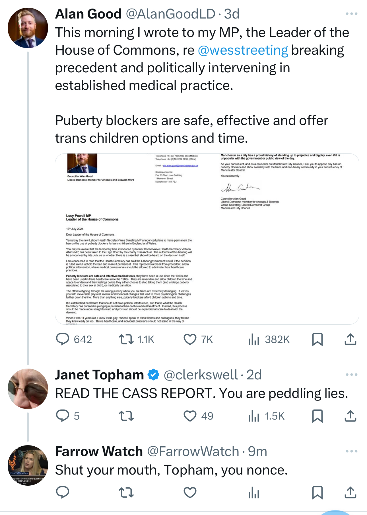The width and height of the screenshot is (367, 515).
Task: Share Janet Topham's tweet
Action: 350,416
